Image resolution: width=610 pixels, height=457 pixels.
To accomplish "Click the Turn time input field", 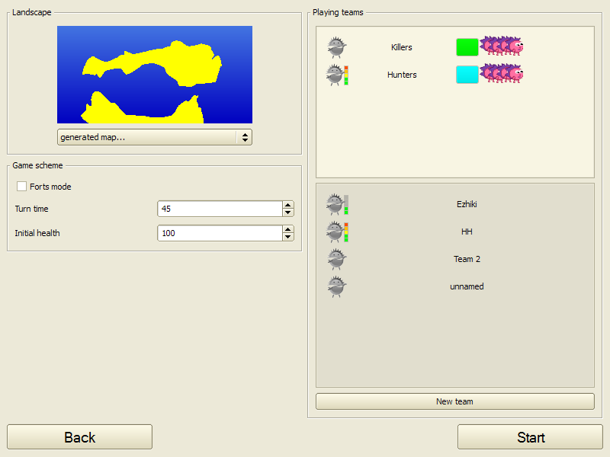I will tap(220, 209).
